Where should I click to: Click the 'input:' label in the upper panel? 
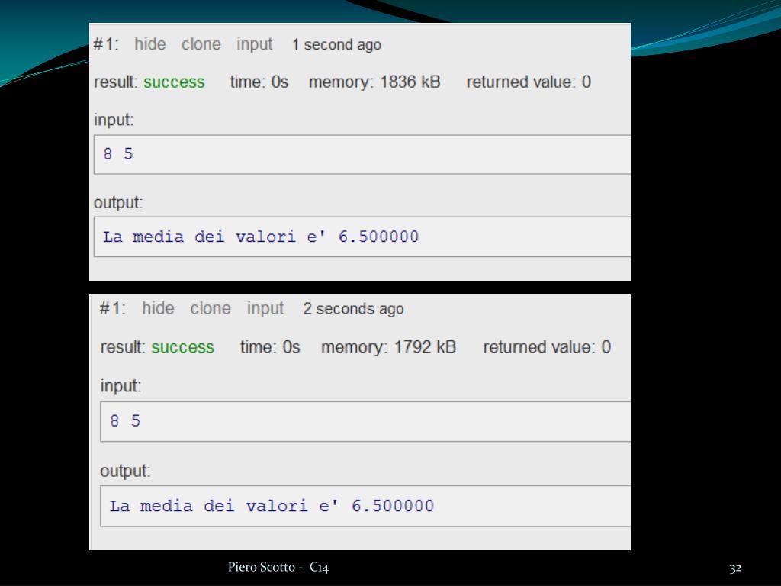[x=114, y=120]
